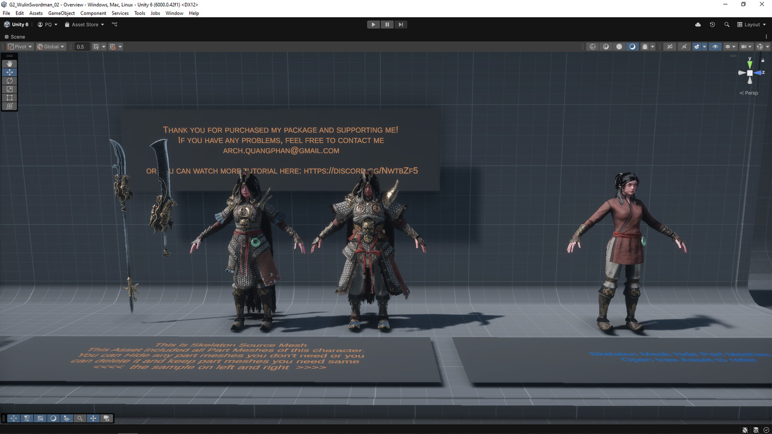The height and width of the screenshot is (434, 772).
Task: Select the Rect transform tool
Action: point(10,97)
